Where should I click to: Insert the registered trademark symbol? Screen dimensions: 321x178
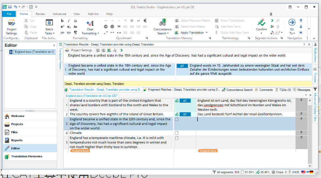tap(112, 27)
